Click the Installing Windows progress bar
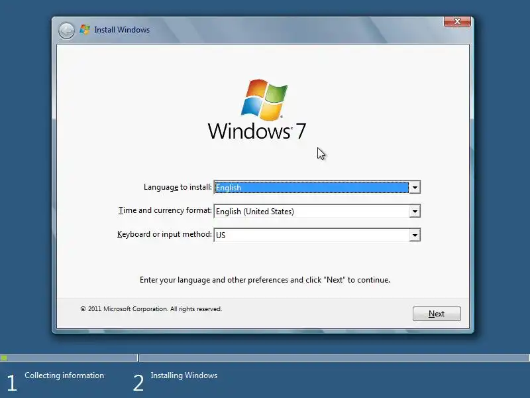Image resolution: width=530 pixels, height=398 pixels. coord(335,358)
